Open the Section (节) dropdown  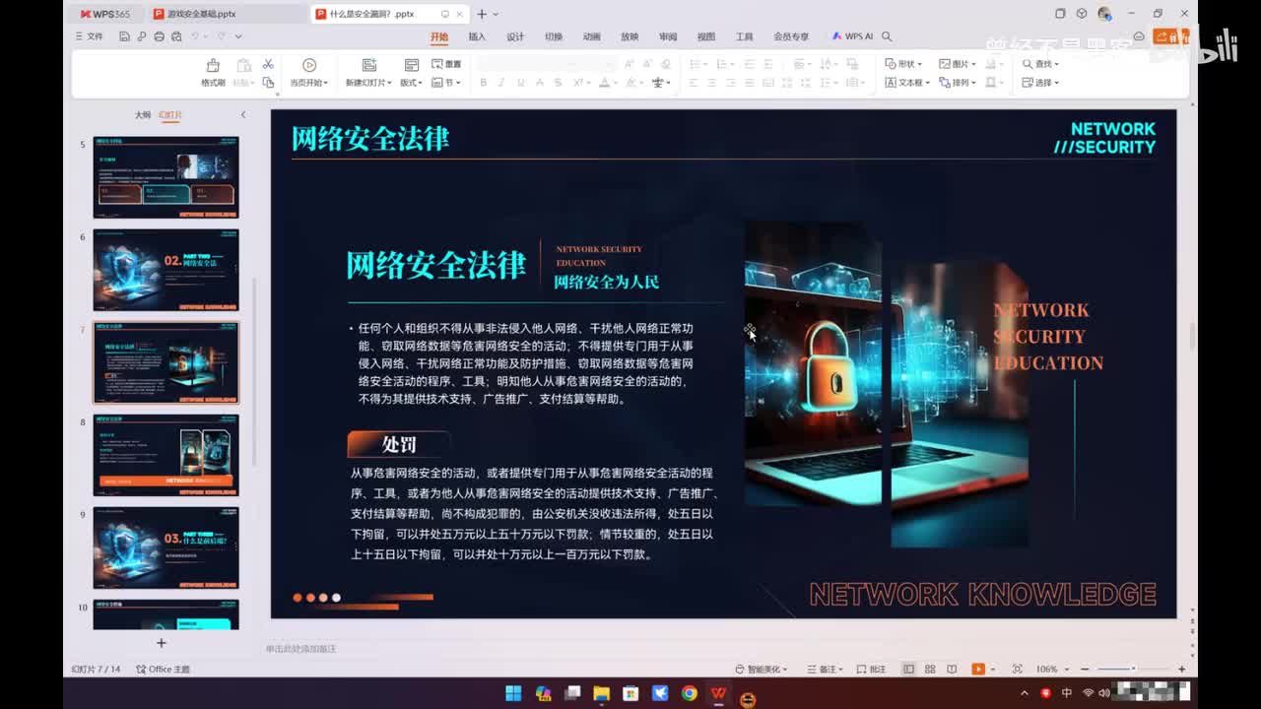tap(446, 83)
